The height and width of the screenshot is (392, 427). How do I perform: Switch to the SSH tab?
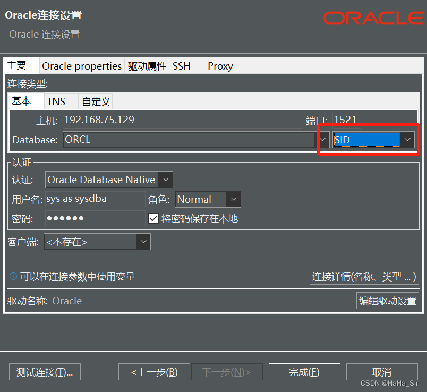[x=186, y=66]
